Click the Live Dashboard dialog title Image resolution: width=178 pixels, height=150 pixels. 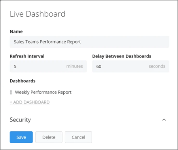pyautogui.click(x=38, y=14)
